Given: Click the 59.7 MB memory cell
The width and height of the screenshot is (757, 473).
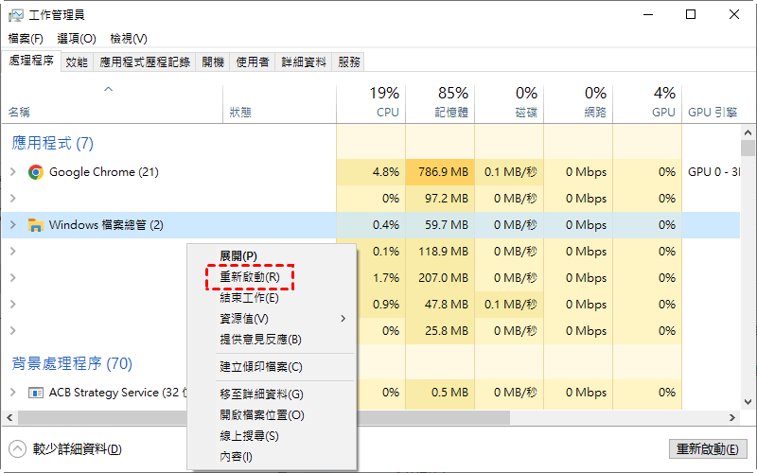Looking at the screenshot, I should 440,225.
